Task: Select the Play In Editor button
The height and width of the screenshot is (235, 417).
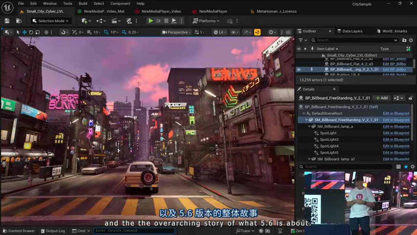Action: pos(150,21)
